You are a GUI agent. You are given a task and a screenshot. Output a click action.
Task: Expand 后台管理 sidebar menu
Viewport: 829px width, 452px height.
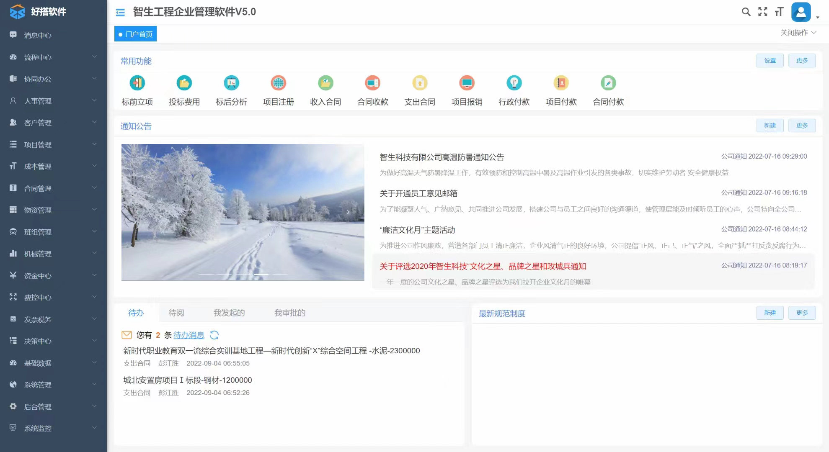(x=53, y=406)
